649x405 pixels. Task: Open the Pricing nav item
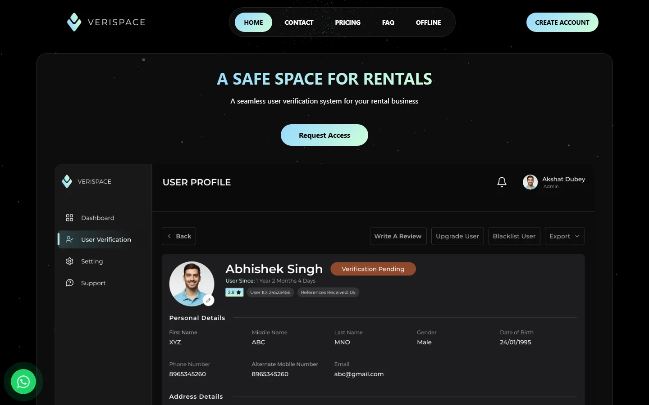(x=347, y=22)
